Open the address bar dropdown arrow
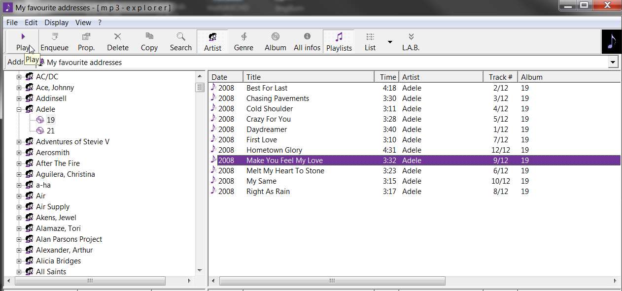The width and height of the screenshot is (622, 291). (x=613, y=62)
